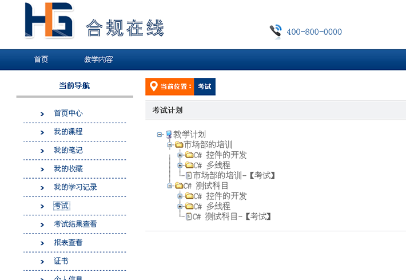The height and width of the screenshot is (280, 406).
Task: Go to 我的课程 in sidebar
Action: coord(68,132)
